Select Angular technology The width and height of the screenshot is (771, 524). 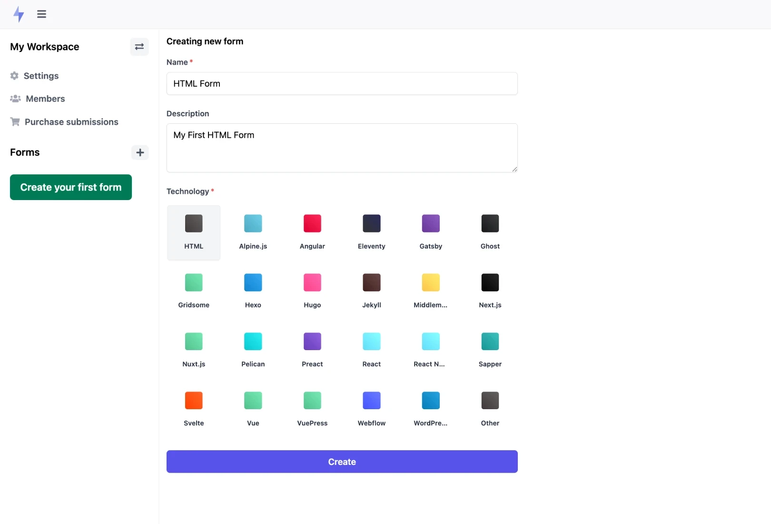(x=312, y=232)
